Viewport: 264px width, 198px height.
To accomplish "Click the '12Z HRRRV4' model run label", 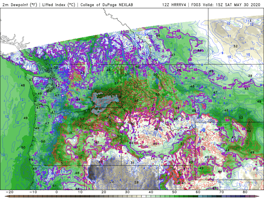I will [x=174, y=5].
